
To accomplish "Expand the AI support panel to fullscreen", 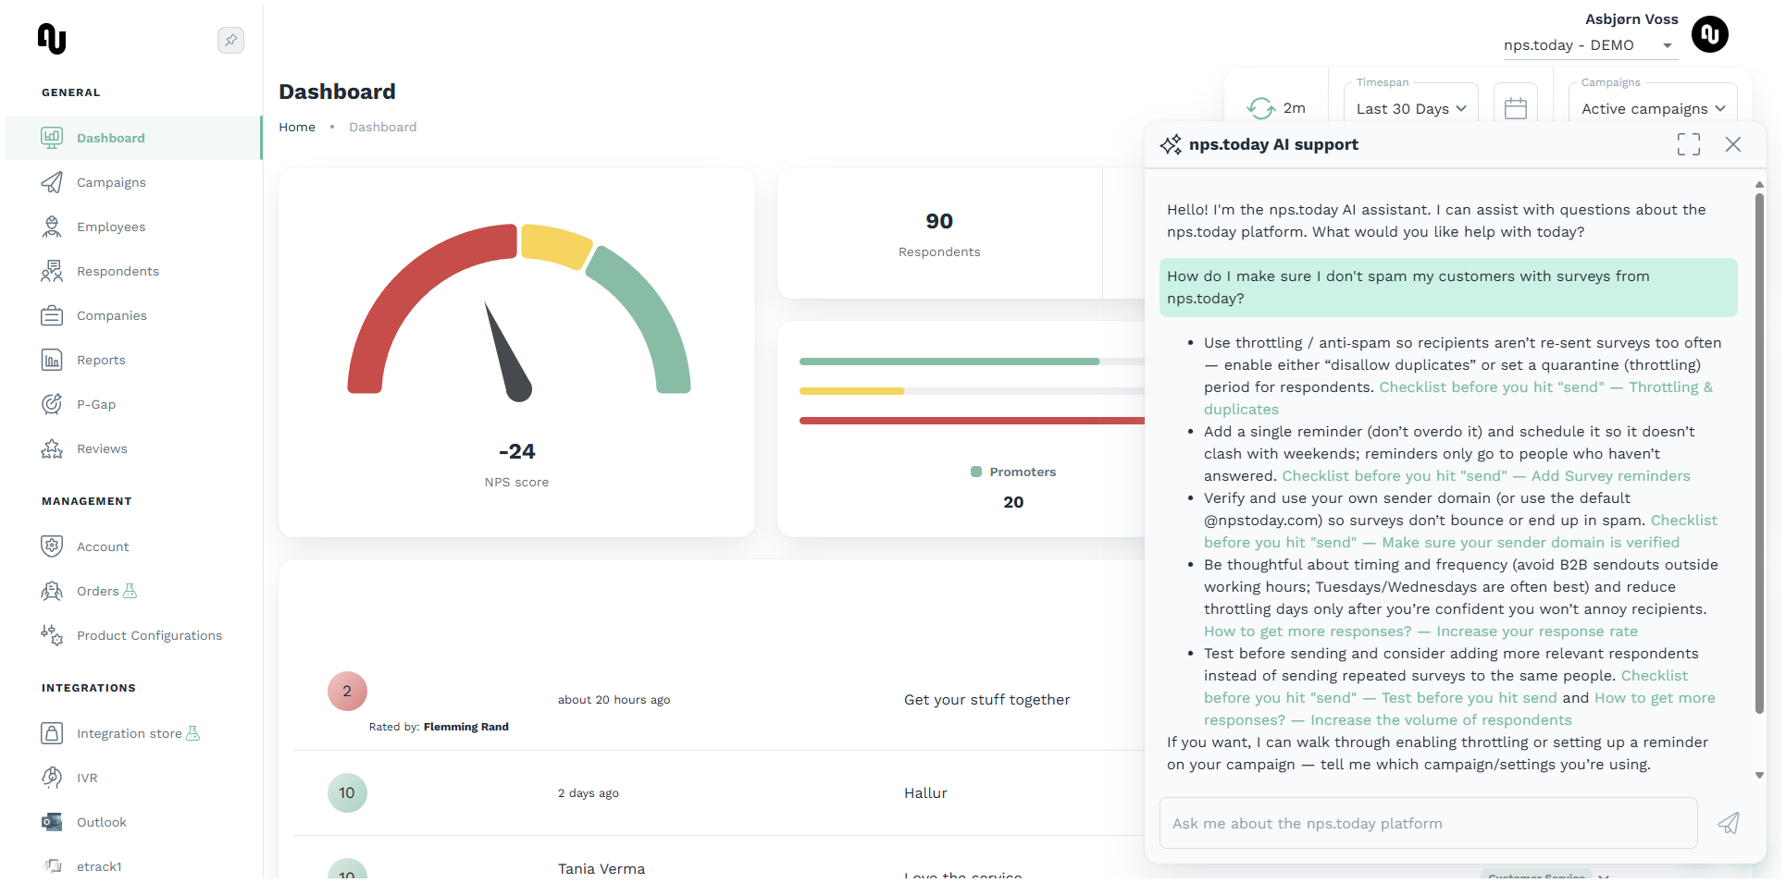I will coord(1688,144).
